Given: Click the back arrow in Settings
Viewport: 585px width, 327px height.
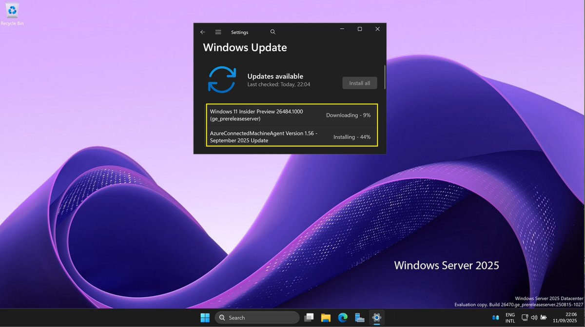Looking at the screenshot, I should point(202,32).
